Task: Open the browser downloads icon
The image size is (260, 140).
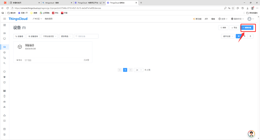Action: [x=248, y=8]
